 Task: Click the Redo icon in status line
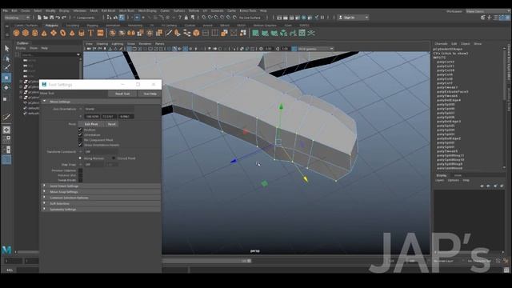[64, 18]
